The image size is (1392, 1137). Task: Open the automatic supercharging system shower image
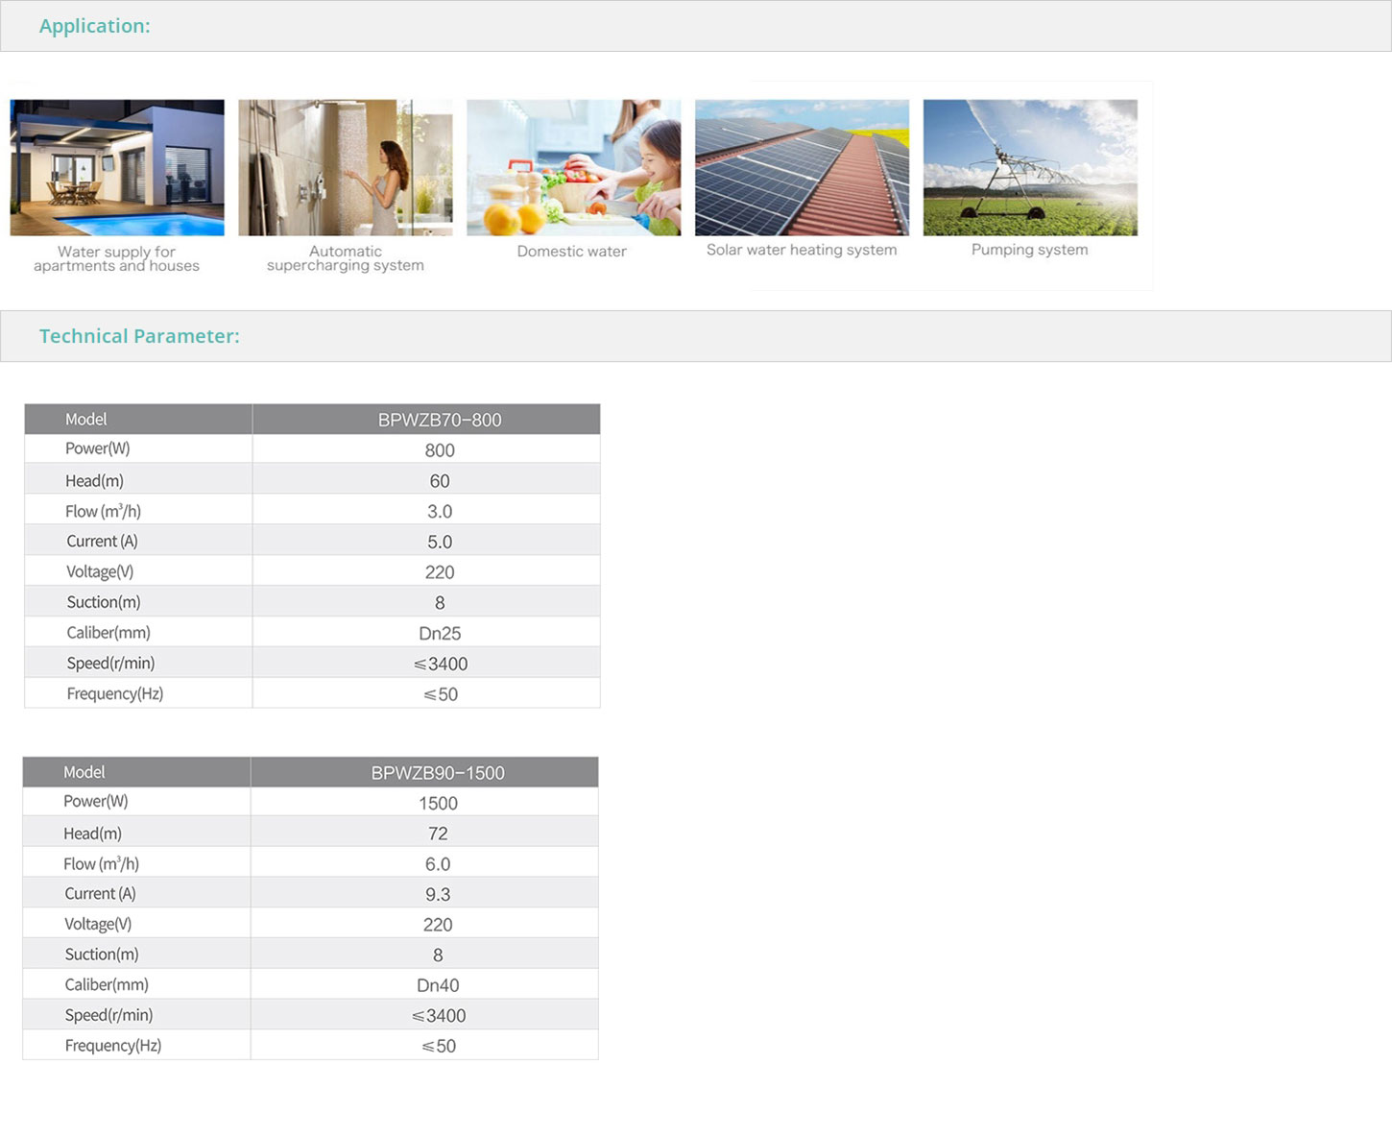click(x=346, y=167)
